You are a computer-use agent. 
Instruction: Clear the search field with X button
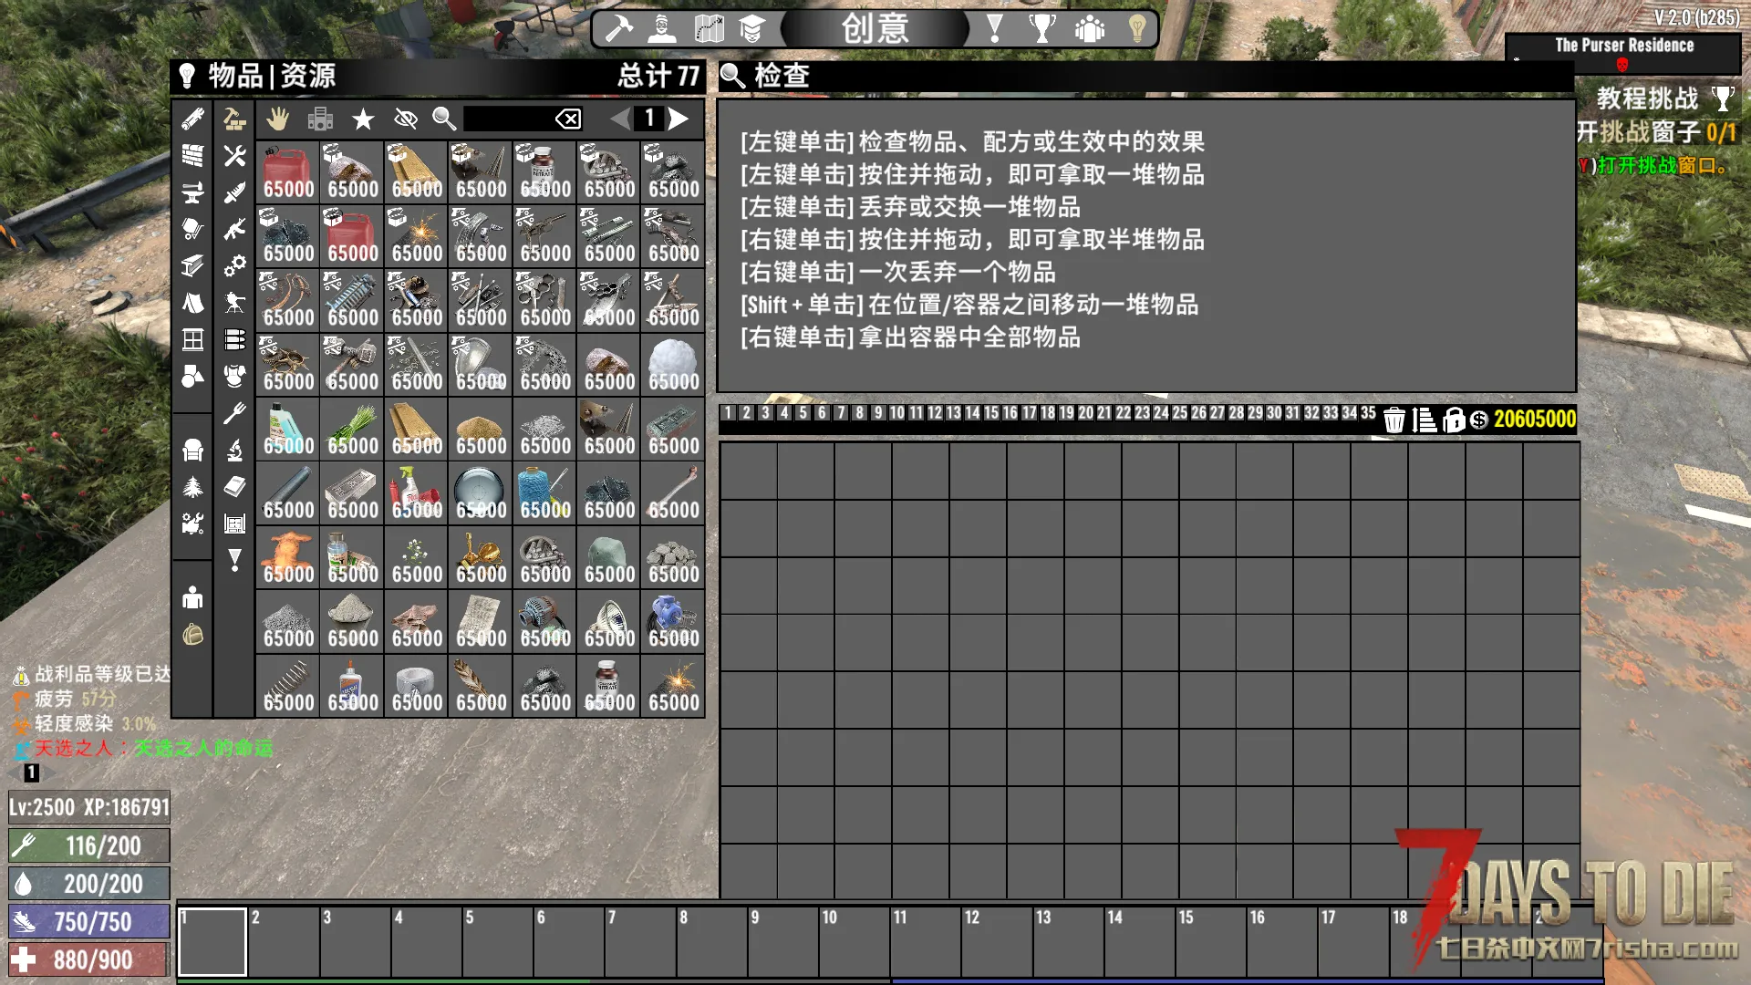click(x=568, y=119)
